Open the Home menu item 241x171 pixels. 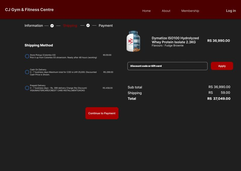146,11
